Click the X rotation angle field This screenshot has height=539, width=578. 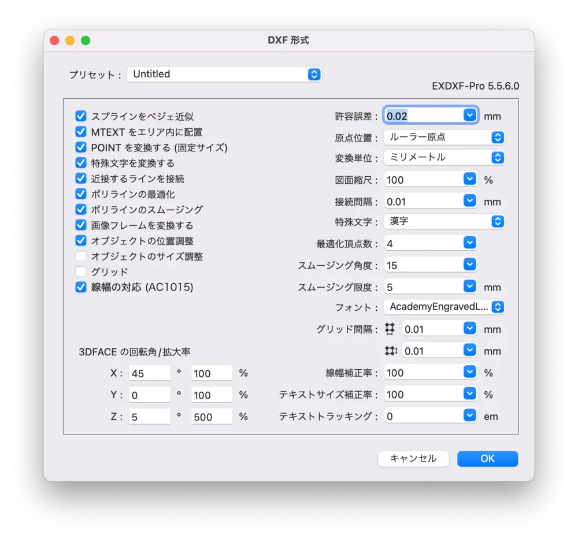pyautogui.click(x=149, y=373)
